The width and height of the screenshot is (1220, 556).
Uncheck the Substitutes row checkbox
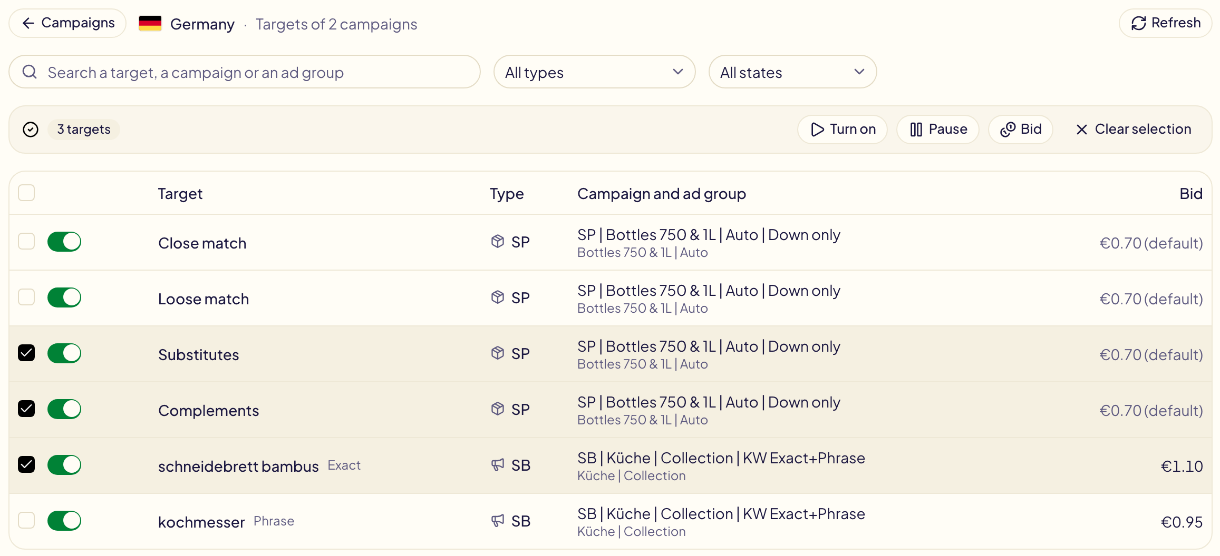[x=26, y=353]
